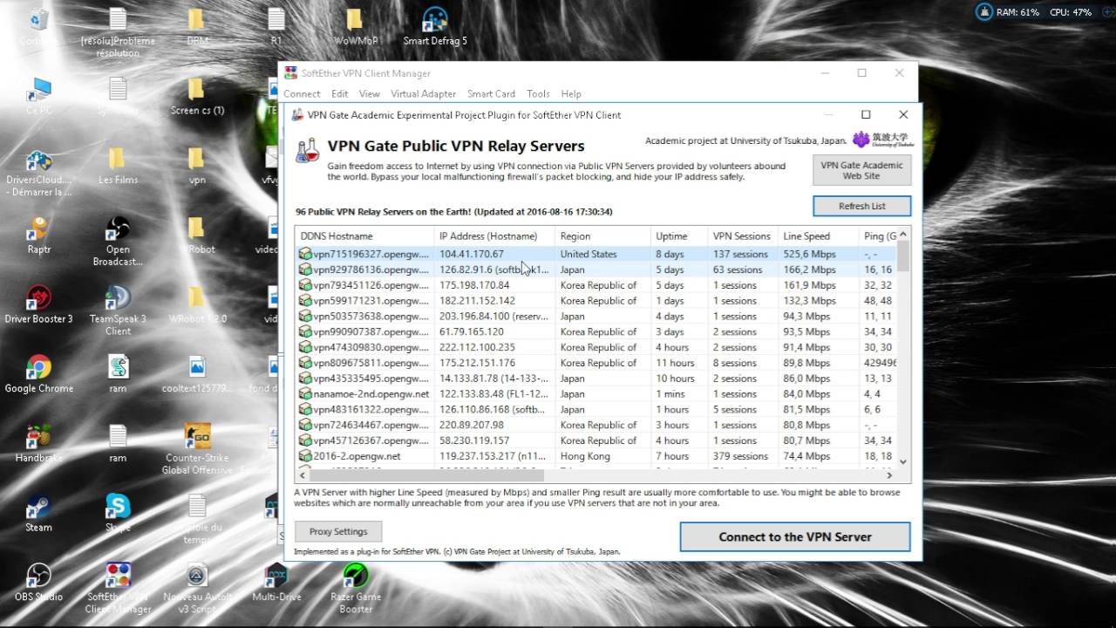
Task: Select the Ce PC desktop icon
Action: [38, 96]
